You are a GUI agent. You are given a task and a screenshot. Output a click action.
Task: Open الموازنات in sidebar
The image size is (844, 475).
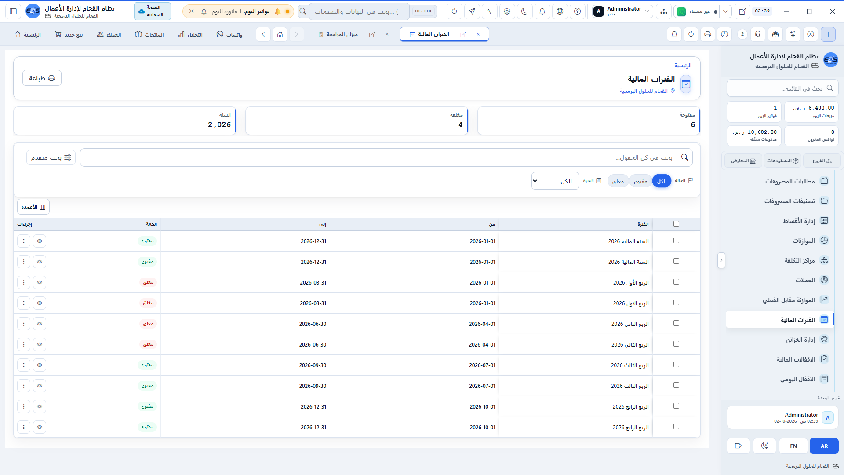[779, 241]
